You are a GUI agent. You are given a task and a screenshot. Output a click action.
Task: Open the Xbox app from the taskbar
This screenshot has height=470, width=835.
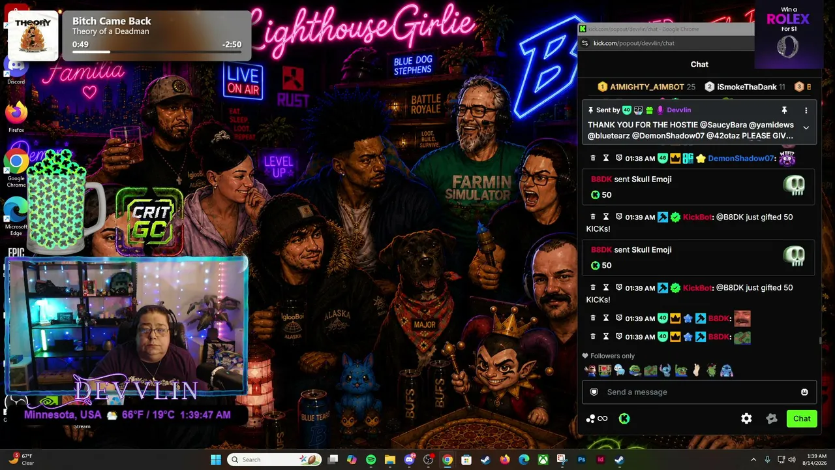tap(543, 460)
